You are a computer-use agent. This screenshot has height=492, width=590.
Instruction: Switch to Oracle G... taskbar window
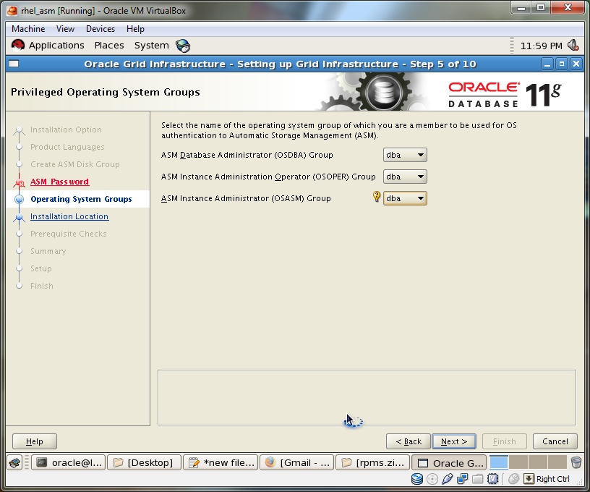tap(449, 462)
